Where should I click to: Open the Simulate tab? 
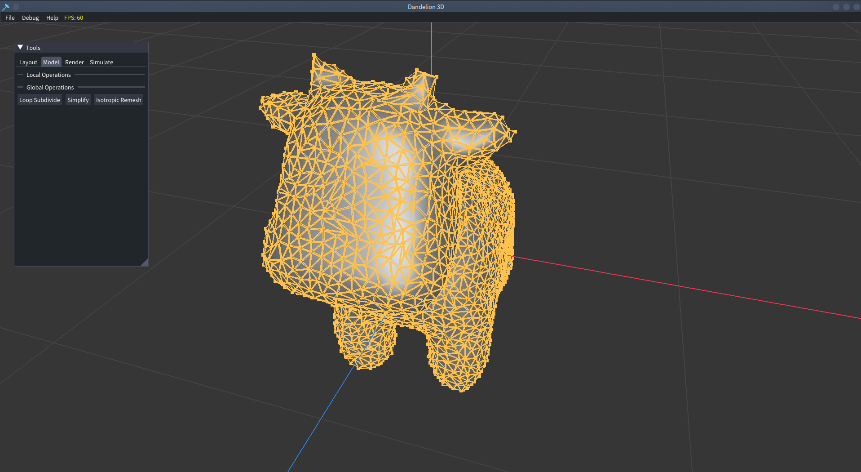tap(101, 62)
